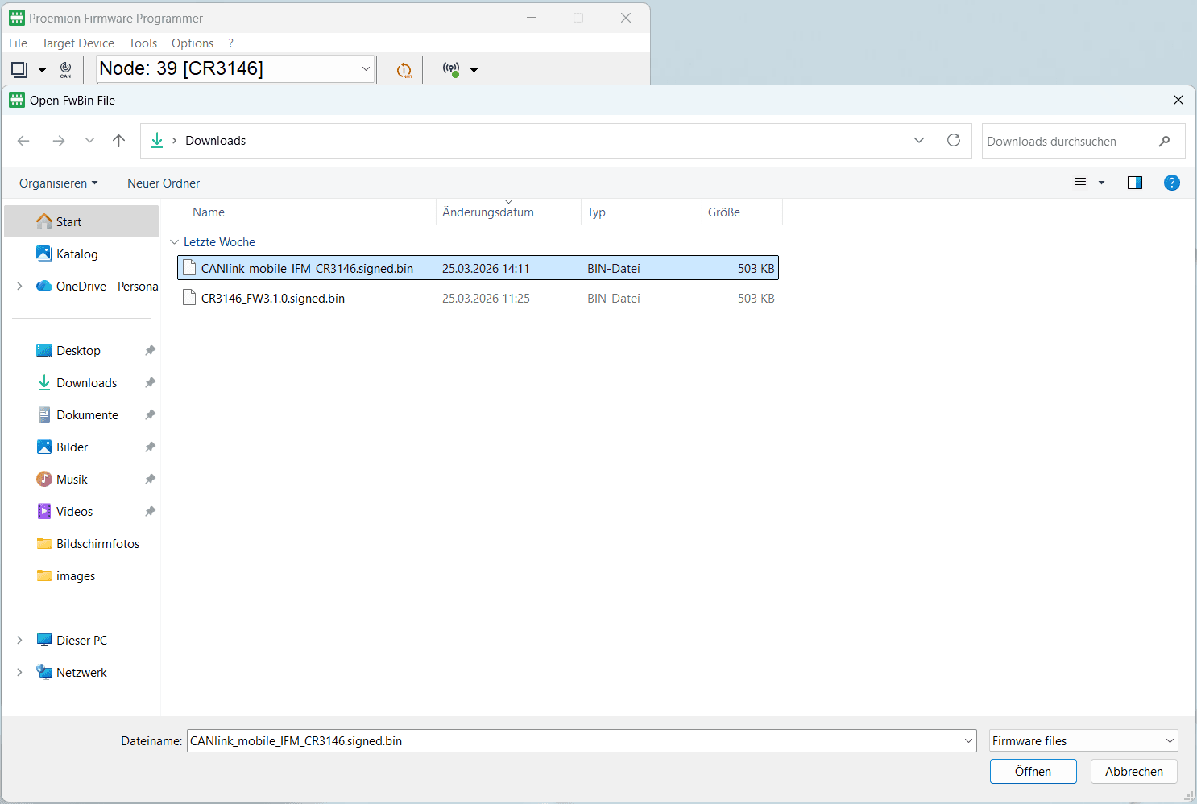The image size is (1197, 804).
Task: Toggle the preview pane button
Action: pos(1135,183)
